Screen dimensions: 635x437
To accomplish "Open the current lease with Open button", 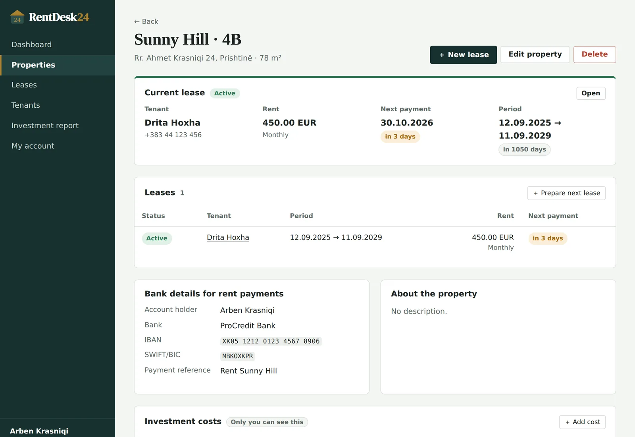I will click(x=591, y=93).
